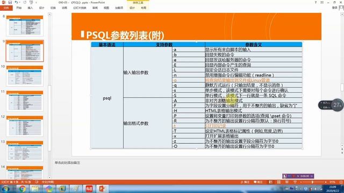The image size is (344, 193).
Task: Click the Ribbon Display Options icon
Action: 322,2
